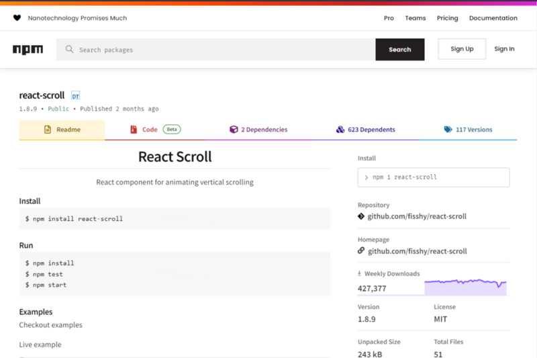Click the 243 kB unpacked size value

(x=370, y=354)
